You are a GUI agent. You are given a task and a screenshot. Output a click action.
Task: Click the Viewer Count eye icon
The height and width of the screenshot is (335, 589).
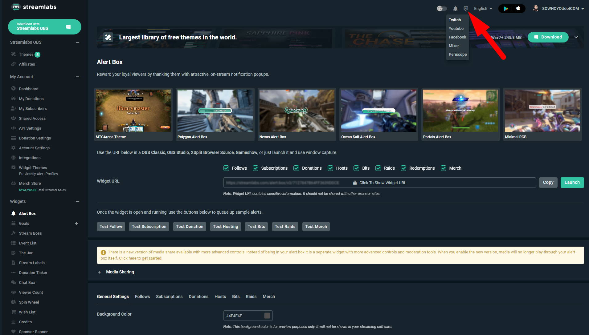point(13,292)
